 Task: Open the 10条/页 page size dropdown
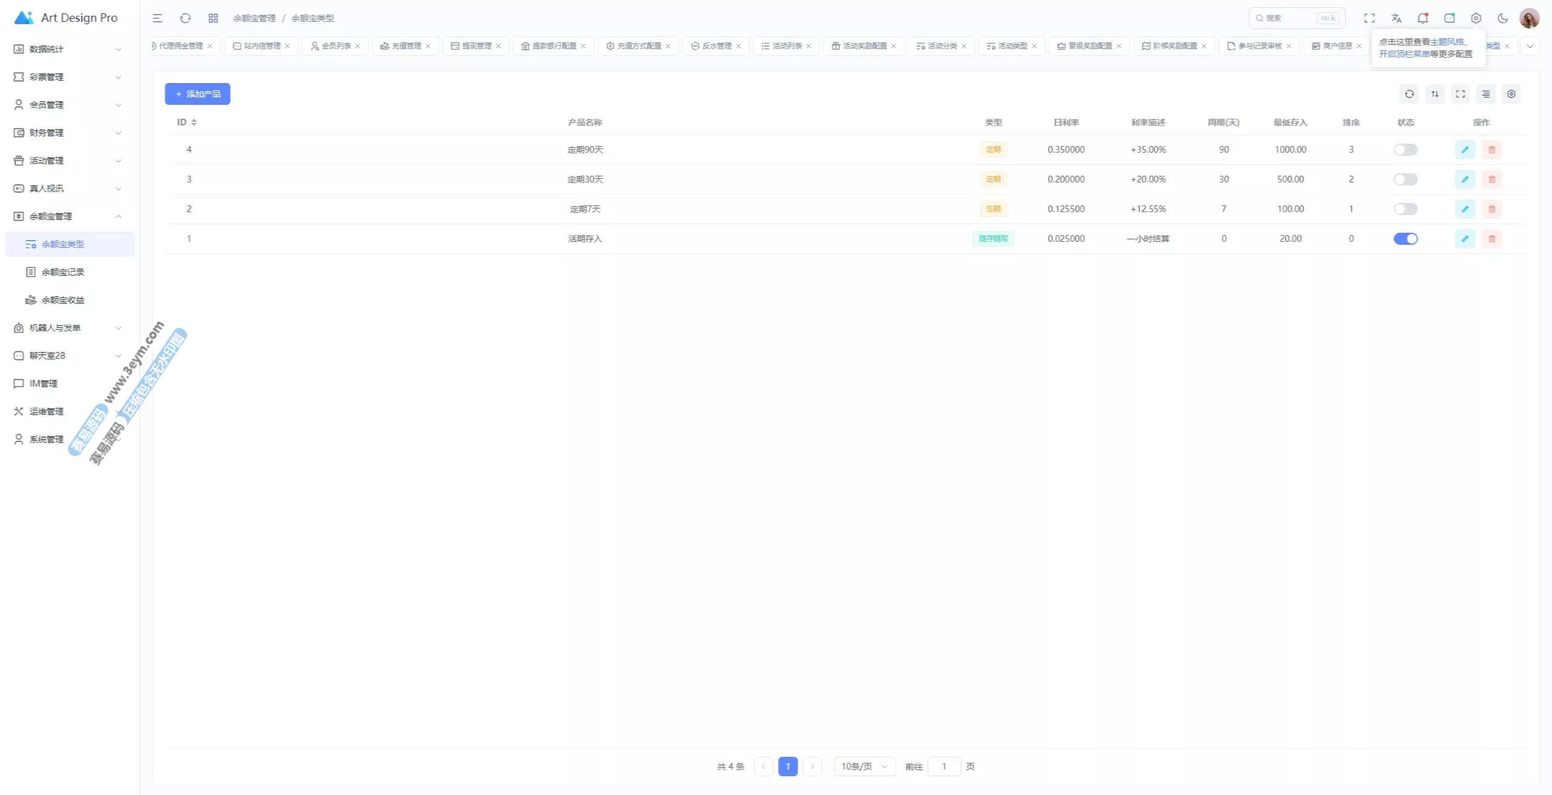pos(864,767)
